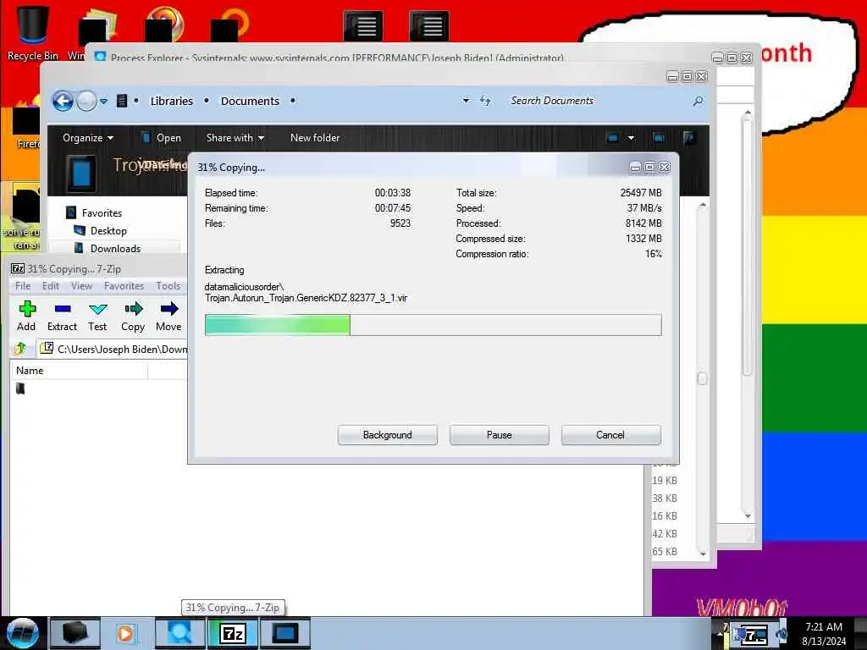Open the File menu in 7-Zip

(x=23, y=286)
